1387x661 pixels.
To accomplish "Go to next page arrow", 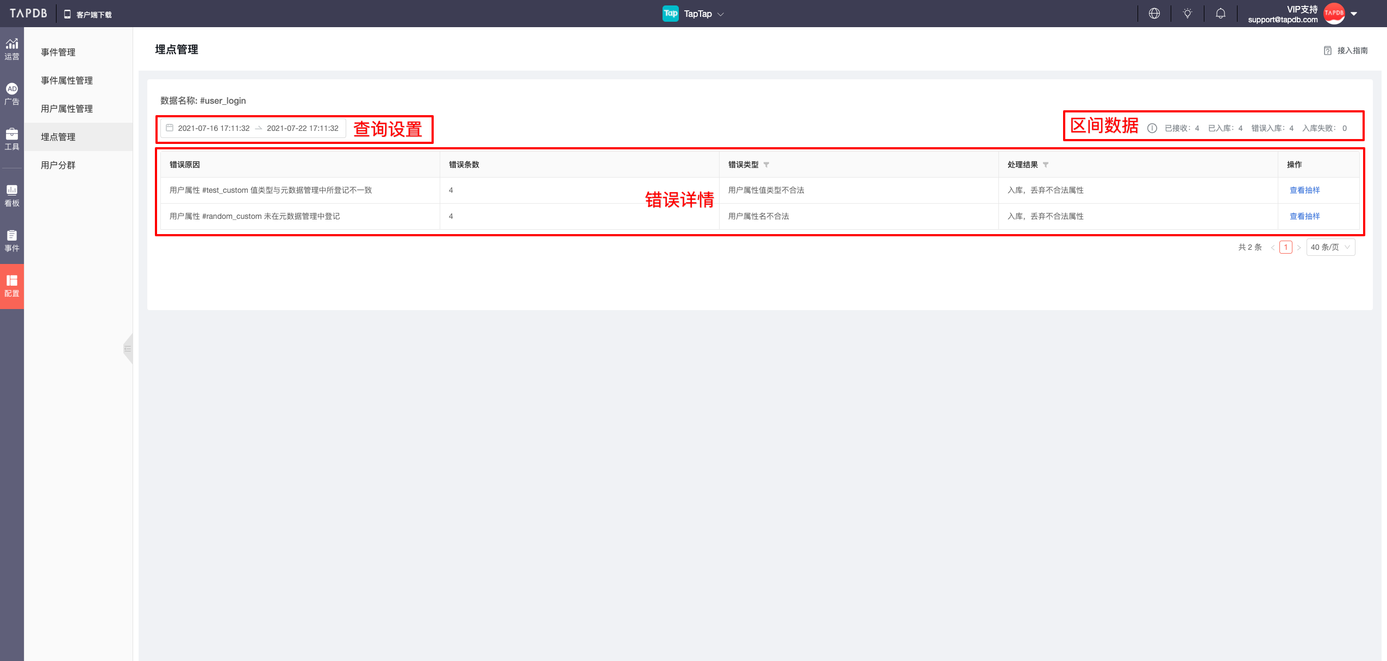I will pyautogui.click(x=1299, y=247).
